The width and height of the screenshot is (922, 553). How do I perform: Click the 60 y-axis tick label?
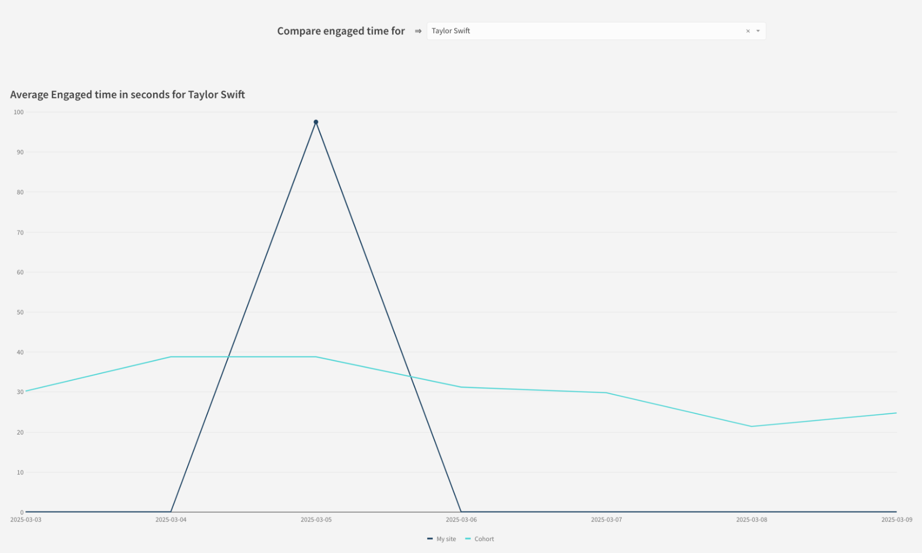20,272
